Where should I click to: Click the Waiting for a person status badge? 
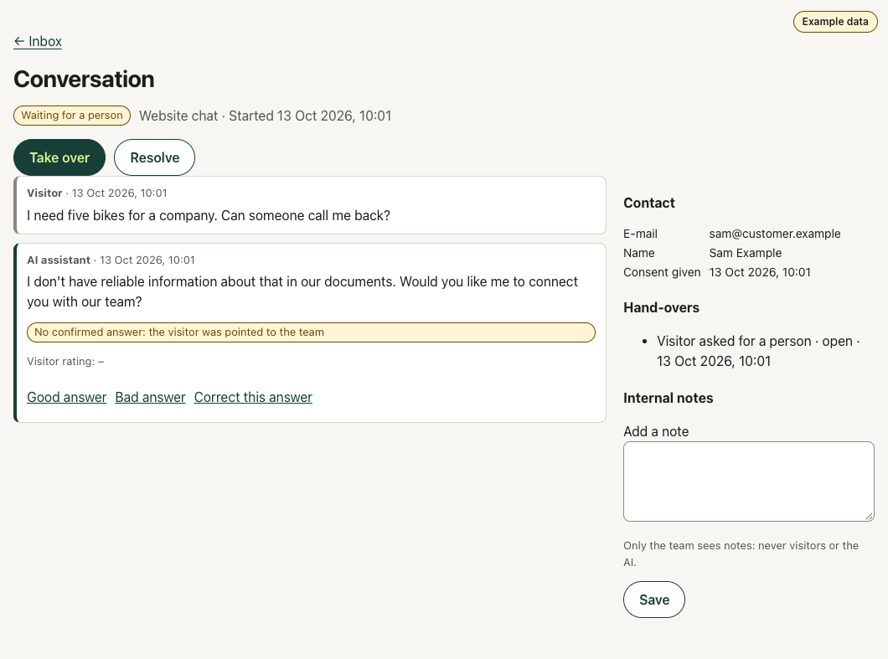coord(72,116)
